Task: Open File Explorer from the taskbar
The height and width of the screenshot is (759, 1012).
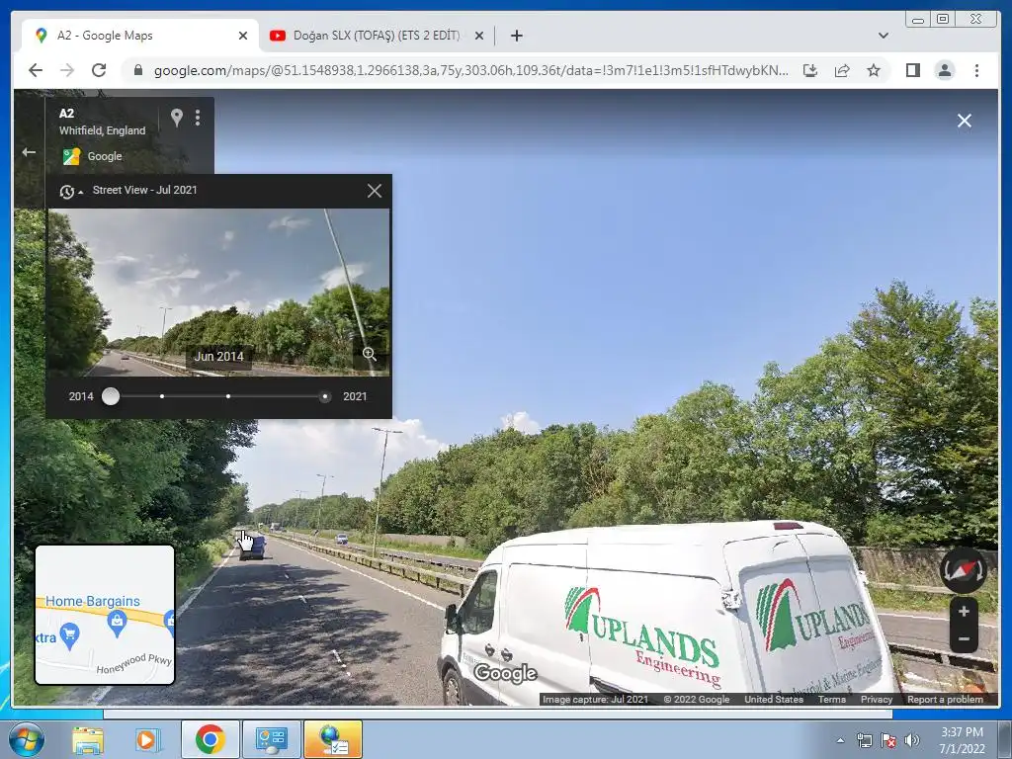Action: pyautogui.click(x=88, y=740)
